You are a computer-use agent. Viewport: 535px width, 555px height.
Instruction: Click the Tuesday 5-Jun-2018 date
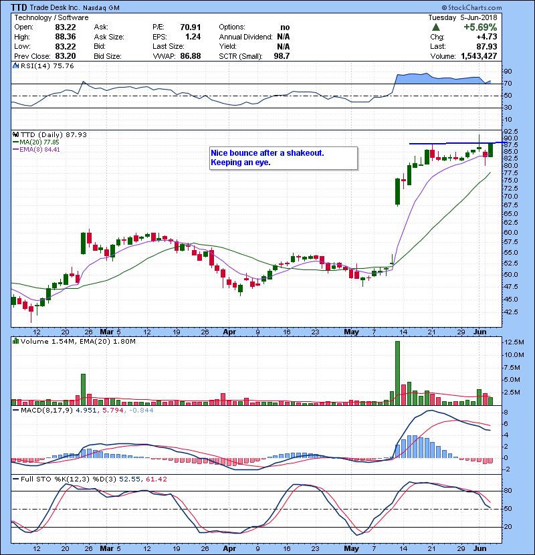(462, 17)
